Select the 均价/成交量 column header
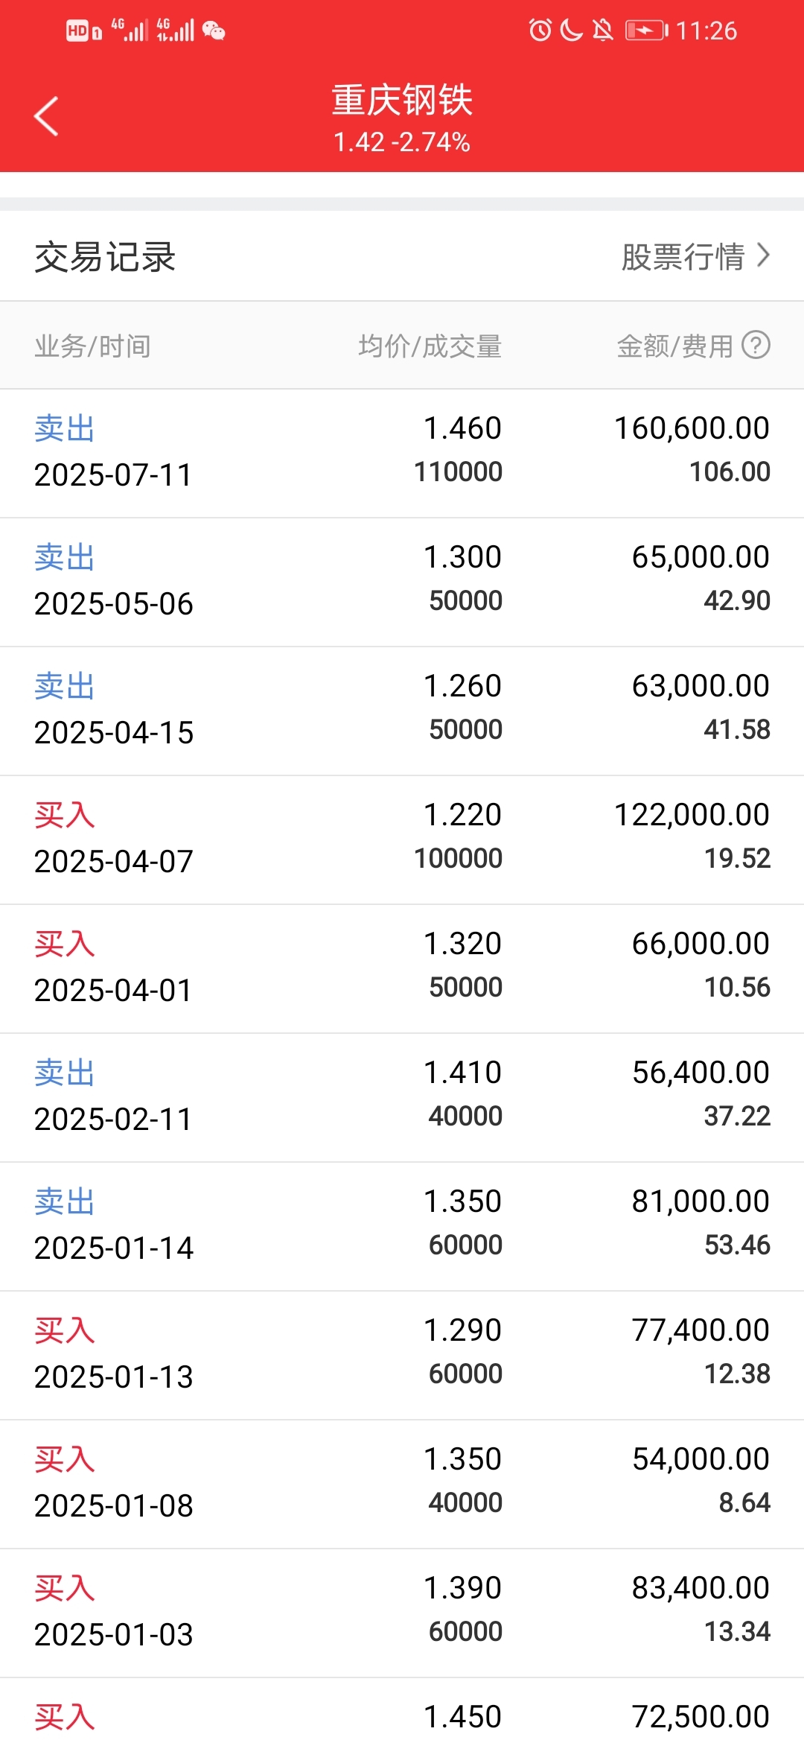The height and width of the screenshot is (1743, 804). pos(430,346)
